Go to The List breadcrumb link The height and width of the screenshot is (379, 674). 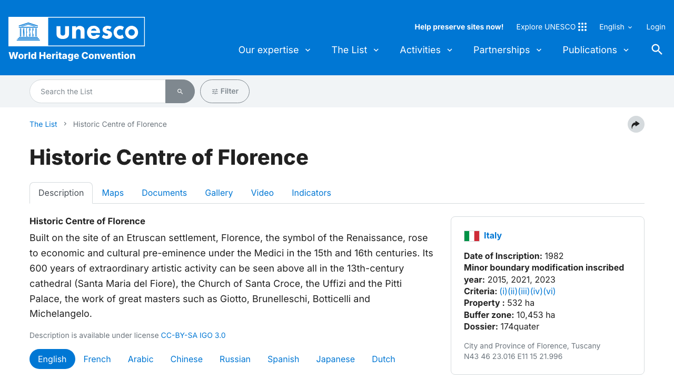tap(43, 124)
